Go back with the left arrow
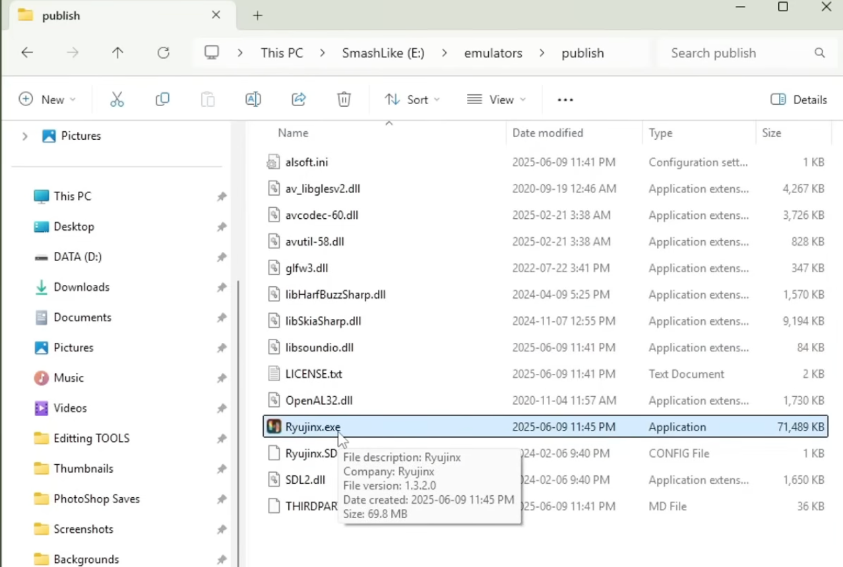Screen dimensions: 843x567 27,53
